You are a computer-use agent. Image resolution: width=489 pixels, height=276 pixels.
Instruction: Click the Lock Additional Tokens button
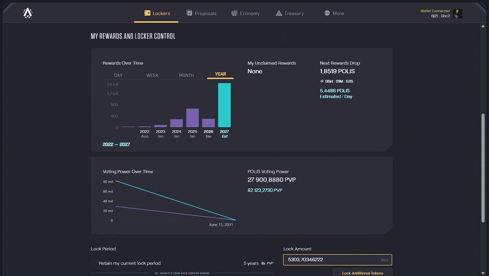tap(363, 273)
